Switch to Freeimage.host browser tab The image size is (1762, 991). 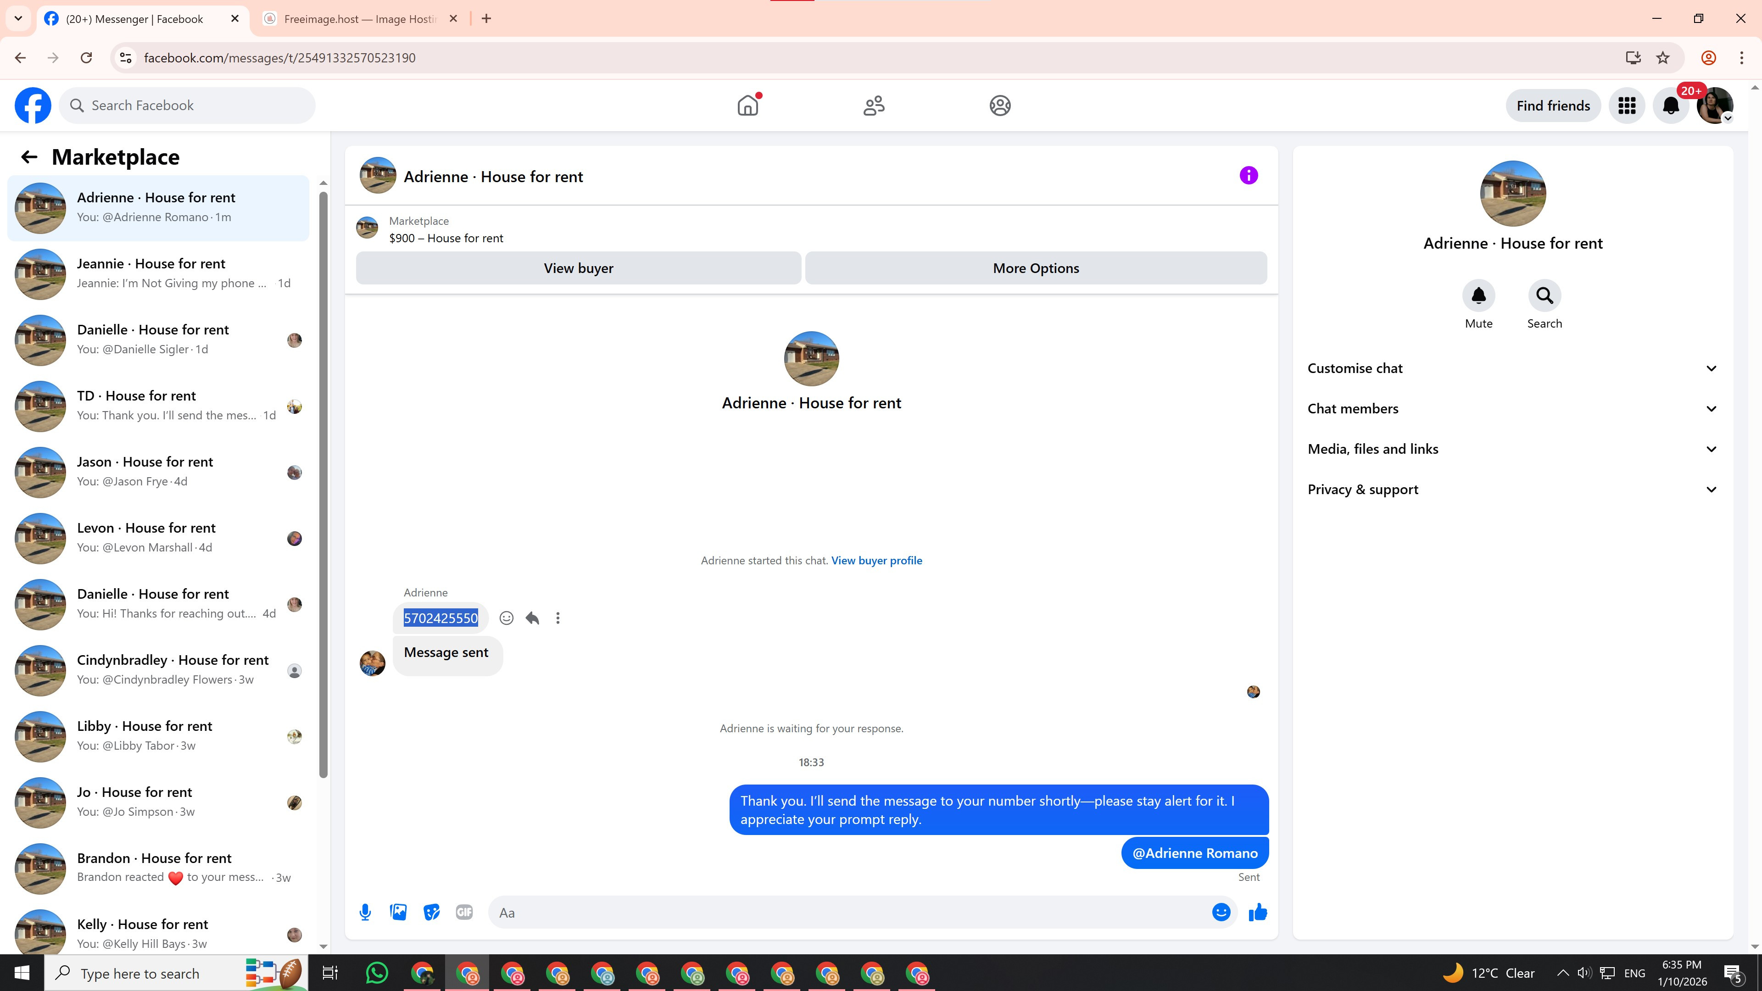click(359, 19)
